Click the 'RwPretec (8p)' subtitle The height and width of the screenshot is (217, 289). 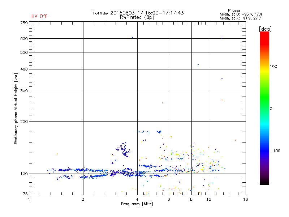pos(137,17)
